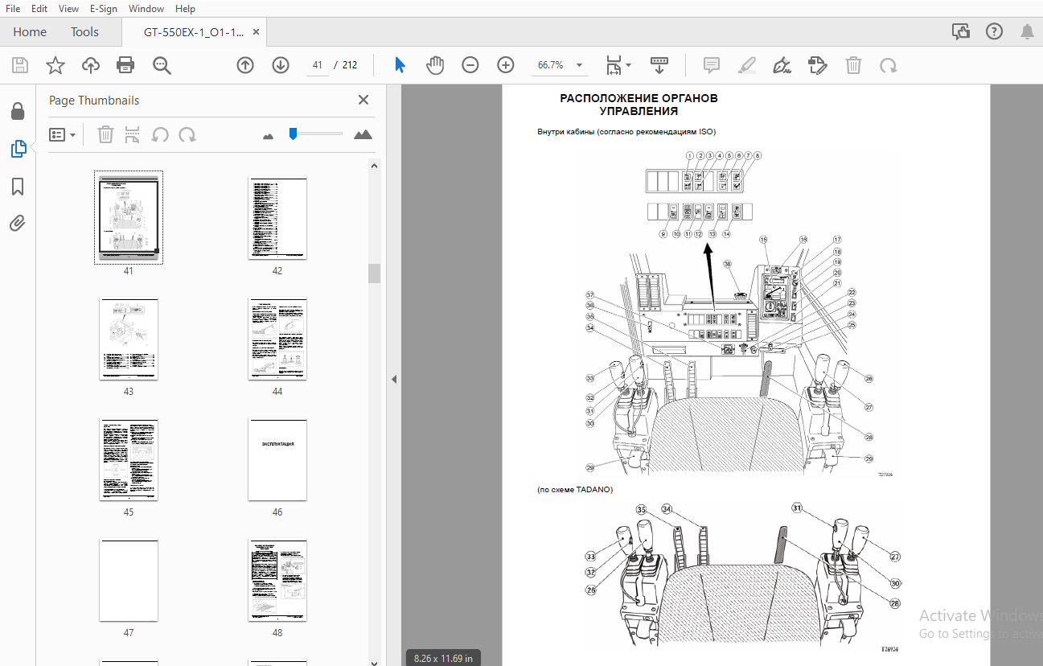Open the Bookmarks sidebar icon
Viewport: 1043px width, 666px height.
[x=18, y=187]
